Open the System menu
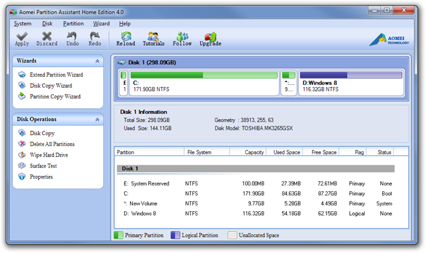 23,24
